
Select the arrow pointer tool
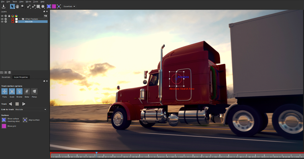click(x=12, y=7)
